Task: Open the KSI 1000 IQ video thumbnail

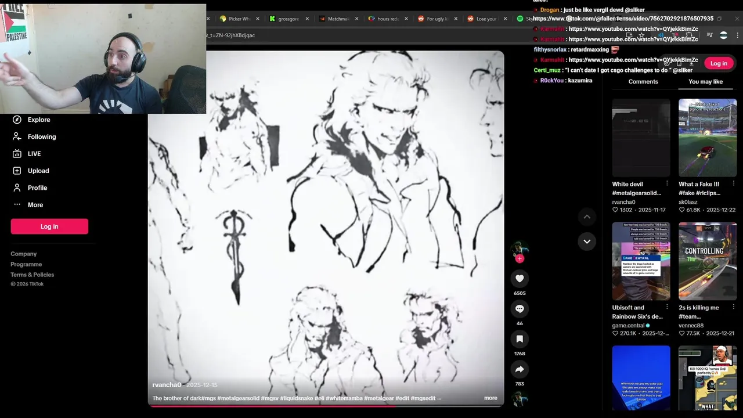Action: [708, 378]
